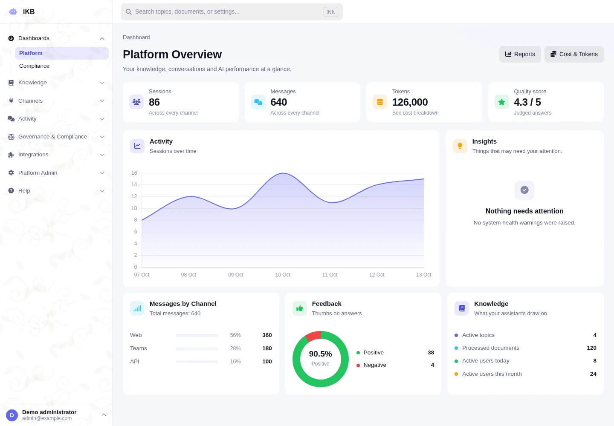Click the See cost breakdown text
The height and width of the screenshot is (426, 614).
[x=415, y=113]
